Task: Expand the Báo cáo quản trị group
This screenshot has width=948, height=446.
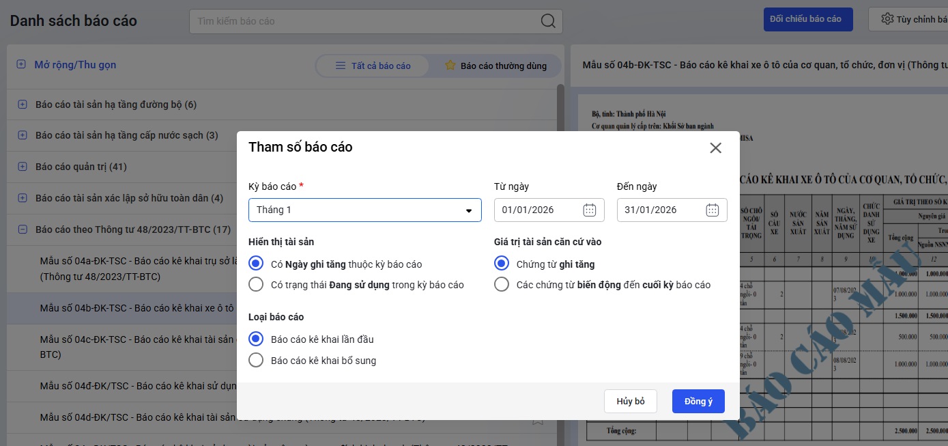Action: point(23,167)
